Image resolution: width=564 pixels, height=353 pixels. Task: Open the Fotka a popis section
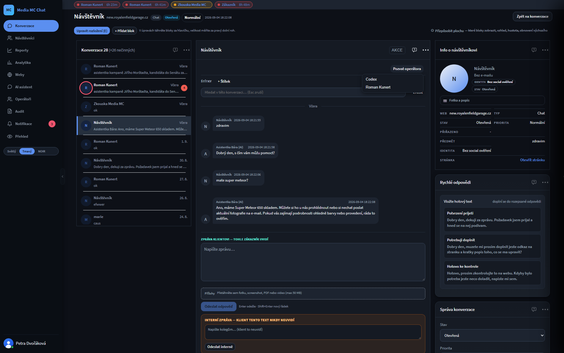tap(492, 100)
